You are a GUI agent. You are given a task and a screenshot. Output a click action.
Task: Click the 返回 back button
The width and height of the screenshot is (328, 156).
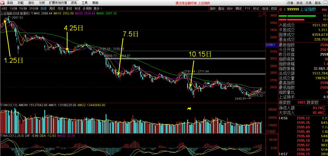(274, 8)
